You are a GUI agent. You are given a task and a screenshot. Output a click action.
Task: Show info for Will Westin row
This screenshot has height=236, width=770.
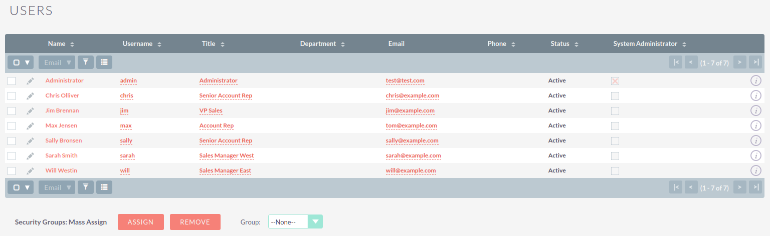pyautogui.click(x=755, y=170)
